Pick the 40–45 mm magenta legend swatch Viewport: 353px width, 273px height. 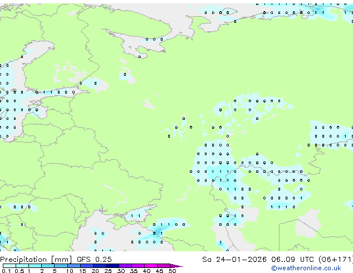[x=151, y=266]
